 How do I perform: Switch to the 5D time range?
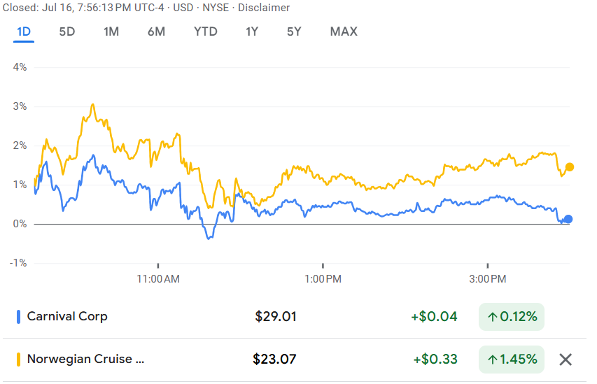(67, 31)
